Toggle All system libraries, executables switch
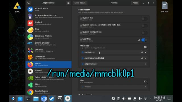The width and height of the screenshot is (182, 102). click(x=144, y=26)
